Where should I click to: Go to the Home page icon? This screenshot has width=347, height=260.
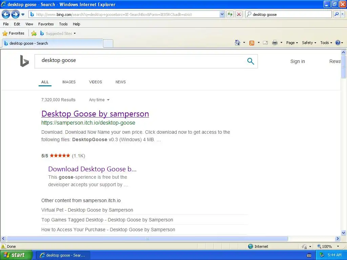[238, 43]
